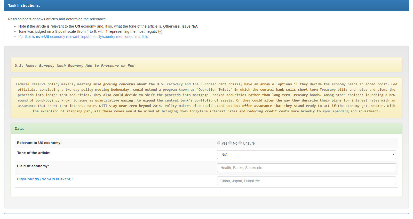
Task: Click inside the Federal Reserve article snippet
Action: 206,98
